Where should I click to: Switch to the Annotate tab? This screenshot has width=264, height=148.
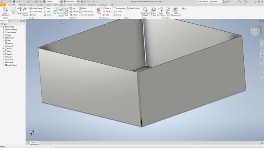[40, 5]
